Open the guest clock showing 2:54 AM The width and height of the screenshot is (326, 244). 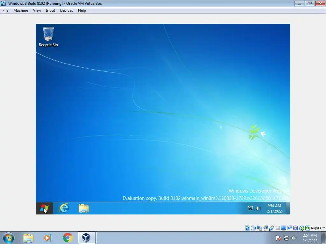[x=274, y=208]
